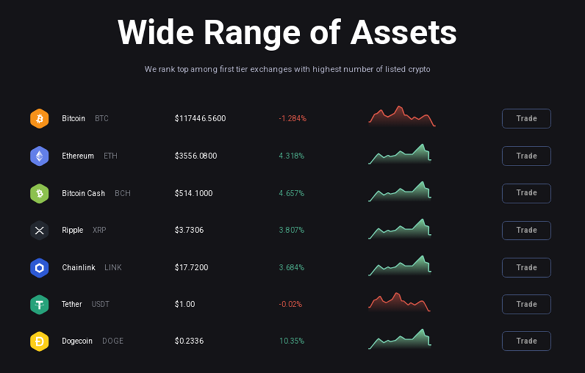Image resolution: width=585 pixels, height=373 pixels.
Task: Click the green Tether icon
Action: [x=40, y=305]
